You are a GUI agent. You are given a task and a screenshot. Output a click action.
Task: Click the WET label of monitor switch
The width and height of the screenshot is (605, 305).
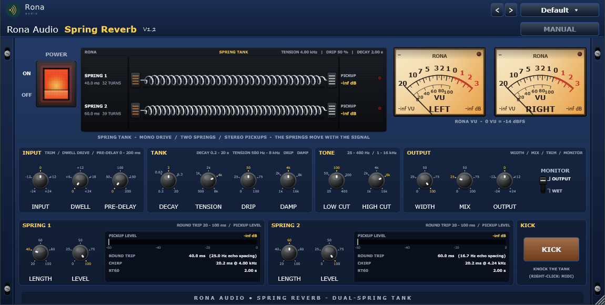click(557, 191)
